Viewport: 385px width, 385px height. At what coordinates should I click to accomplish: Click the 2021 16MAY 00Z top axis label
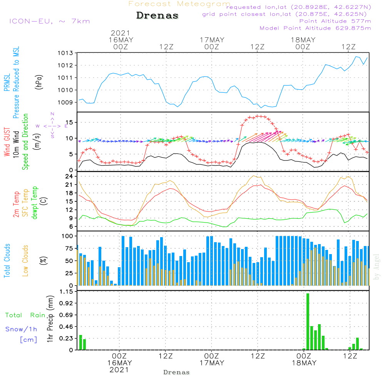(121, 40)
